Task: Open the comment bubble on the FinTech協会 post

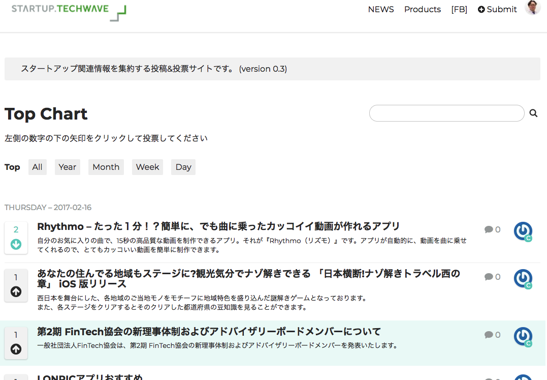Action: coord(492,335)
